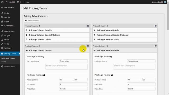Screen dimensions: 169x95
Task: Click the WordPress logo icon
Action: [2, 2]
